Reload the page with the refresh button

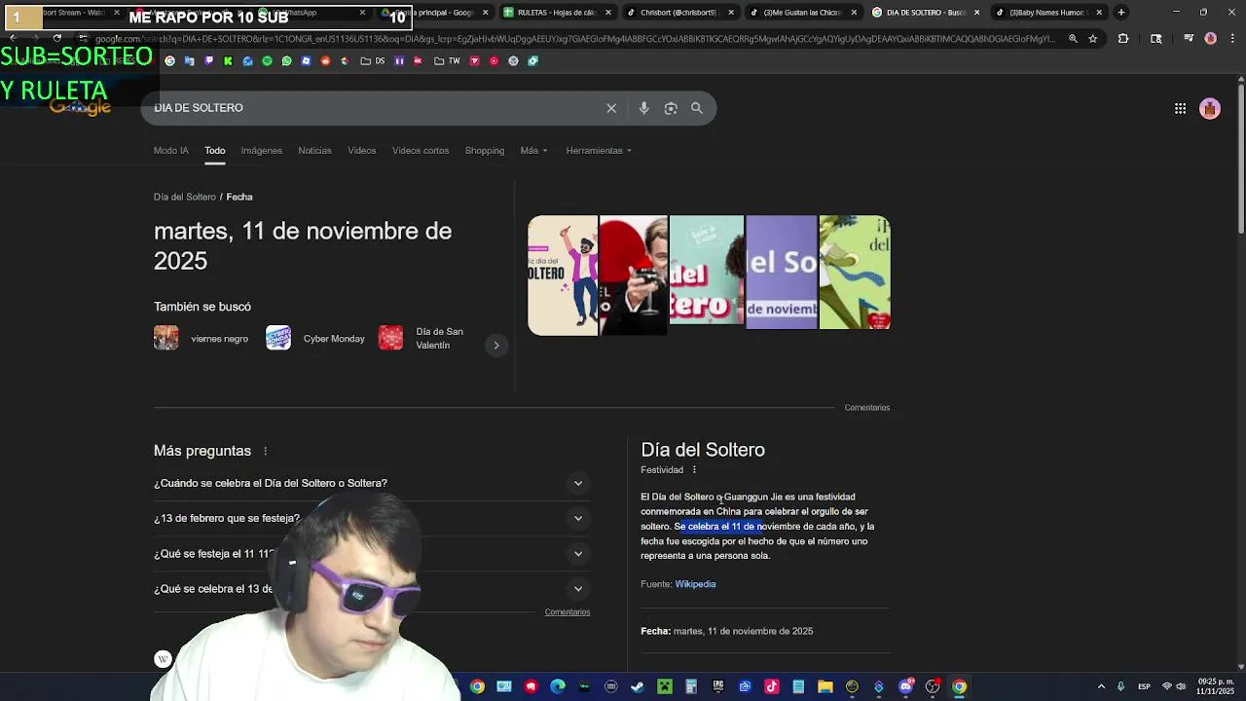(56, 39)
